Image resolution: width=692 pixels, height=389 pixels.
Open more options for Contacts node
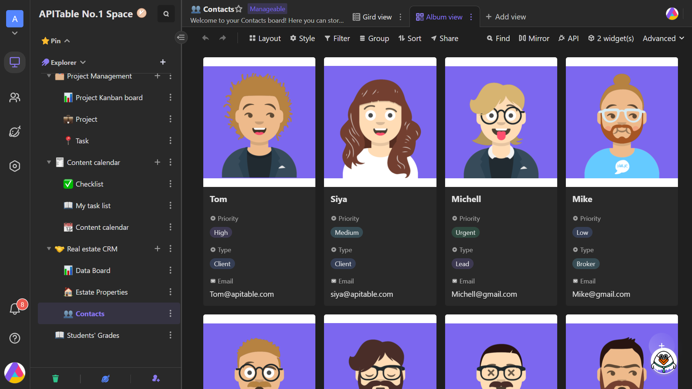click(170, 314)
